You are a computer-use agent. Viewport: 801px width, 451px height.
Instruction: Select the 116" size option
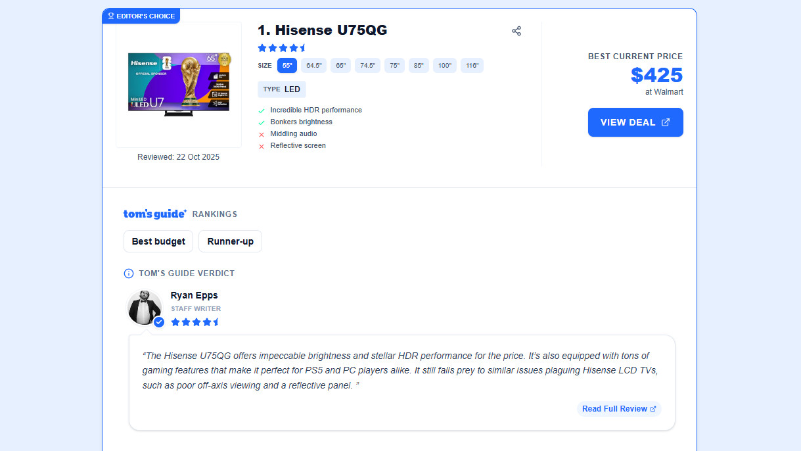point(472,65)
